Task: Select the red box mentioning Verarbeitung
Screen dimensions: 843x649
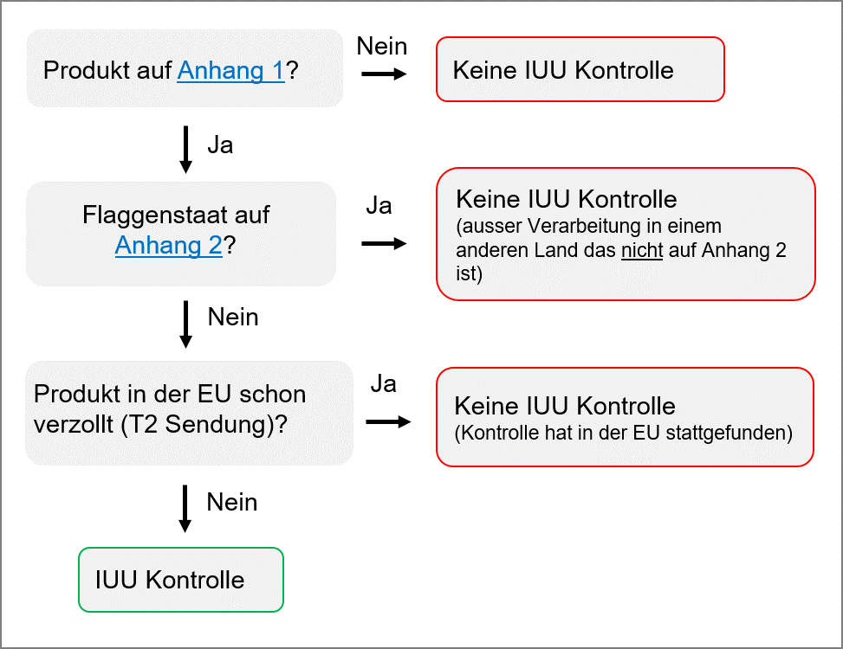Action: tap(626, 234)
